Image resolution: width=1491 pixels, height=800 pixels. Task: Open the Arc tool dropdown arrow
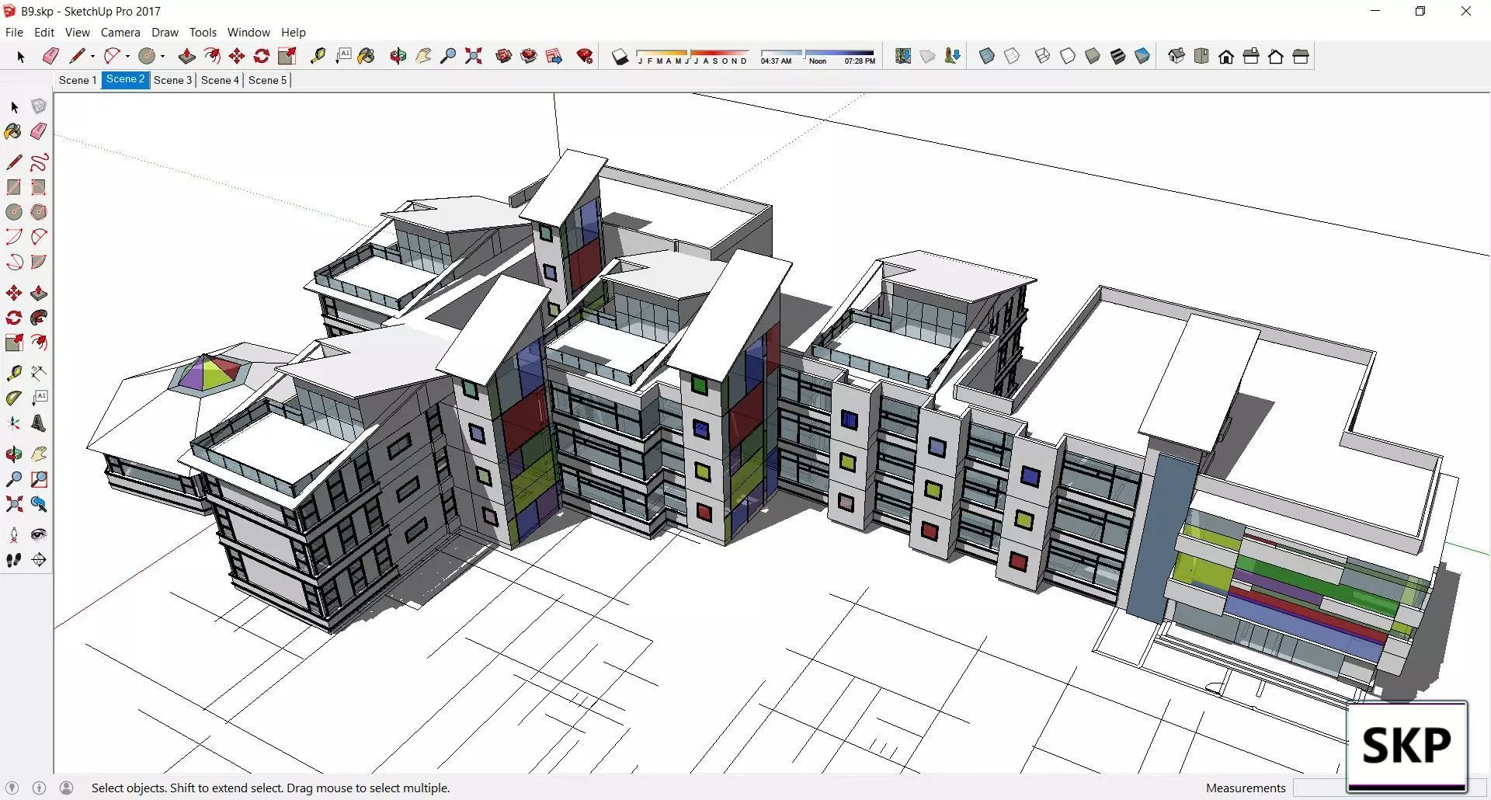point(127,56)
